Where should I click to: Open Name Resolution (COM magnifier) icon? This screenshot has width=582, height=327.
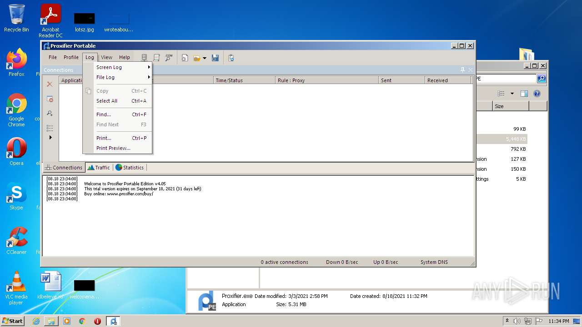pyautogui.click(x=169, y=58)
